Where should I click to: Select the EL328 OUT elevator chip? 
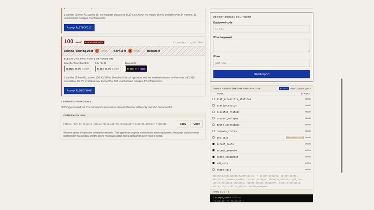pos(136,69)
